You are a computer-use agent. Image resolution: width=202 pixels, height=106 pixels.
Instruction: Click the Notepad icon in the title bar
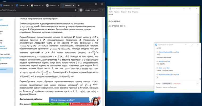(110, 9)
